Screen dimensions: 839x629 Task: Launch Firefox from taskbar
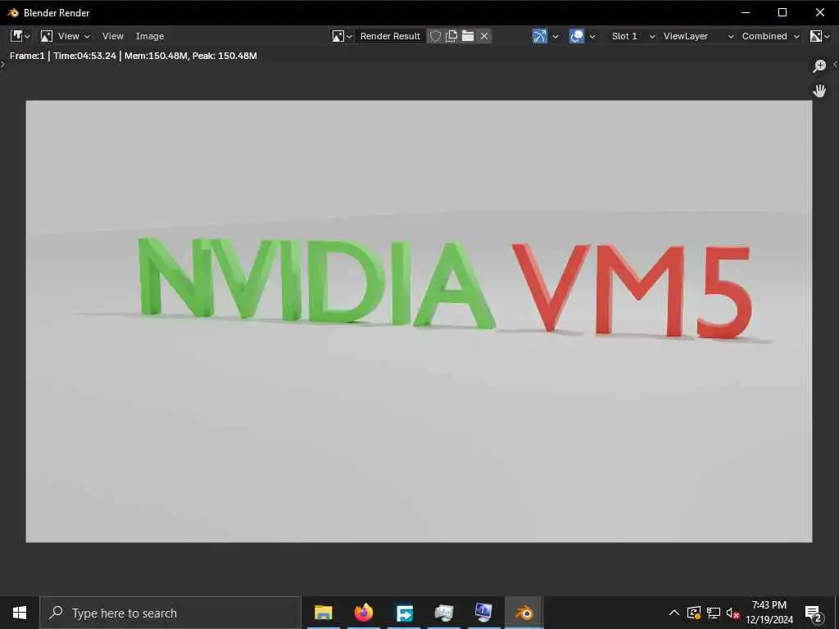coord(363,613)
